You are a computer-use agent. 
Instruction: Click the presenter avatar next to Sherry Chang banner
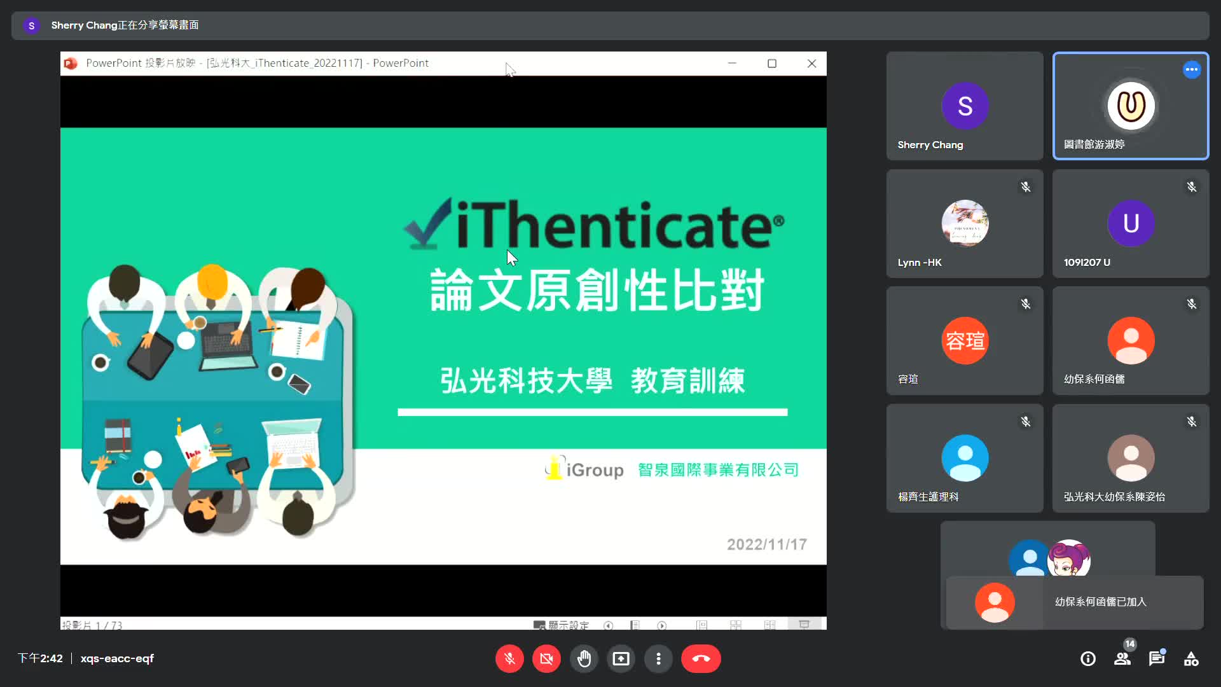tap(31, 25)
